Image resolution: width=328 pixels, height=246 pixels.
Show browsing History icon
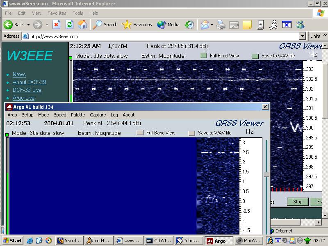189,25
